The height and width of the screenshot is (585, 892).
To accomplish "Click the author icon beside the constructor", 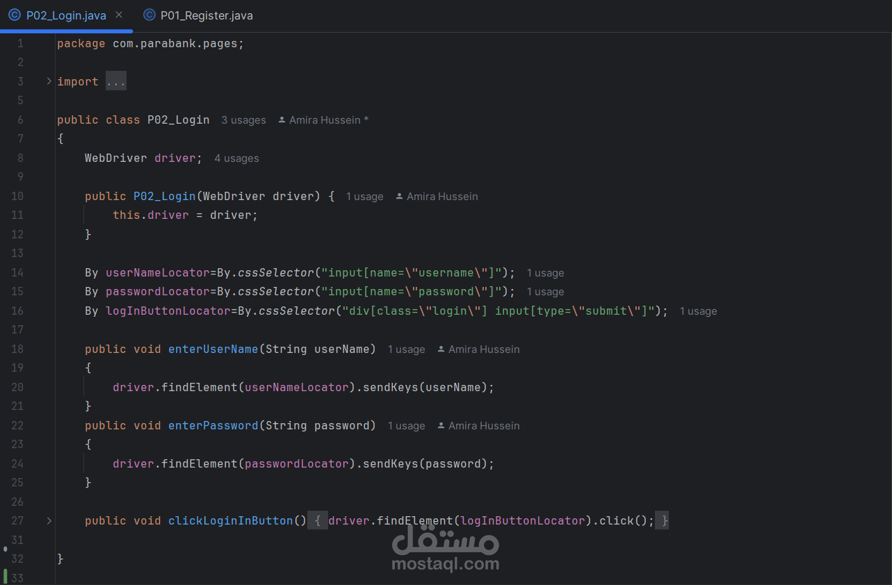I will (x=399, y=197).
